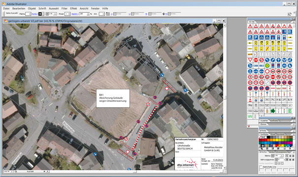Open the Fenster menu
This screenshot has height=177, width=298.
point(95,8)
